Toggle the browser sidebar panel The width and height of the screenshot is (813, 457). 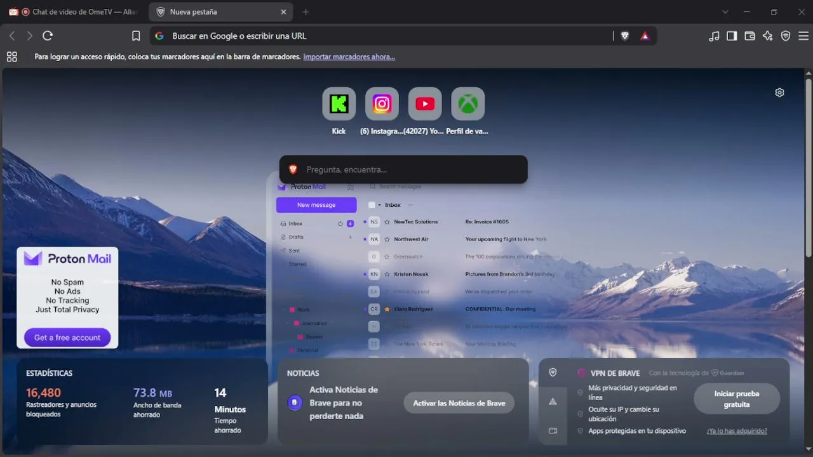click(732, 36)
